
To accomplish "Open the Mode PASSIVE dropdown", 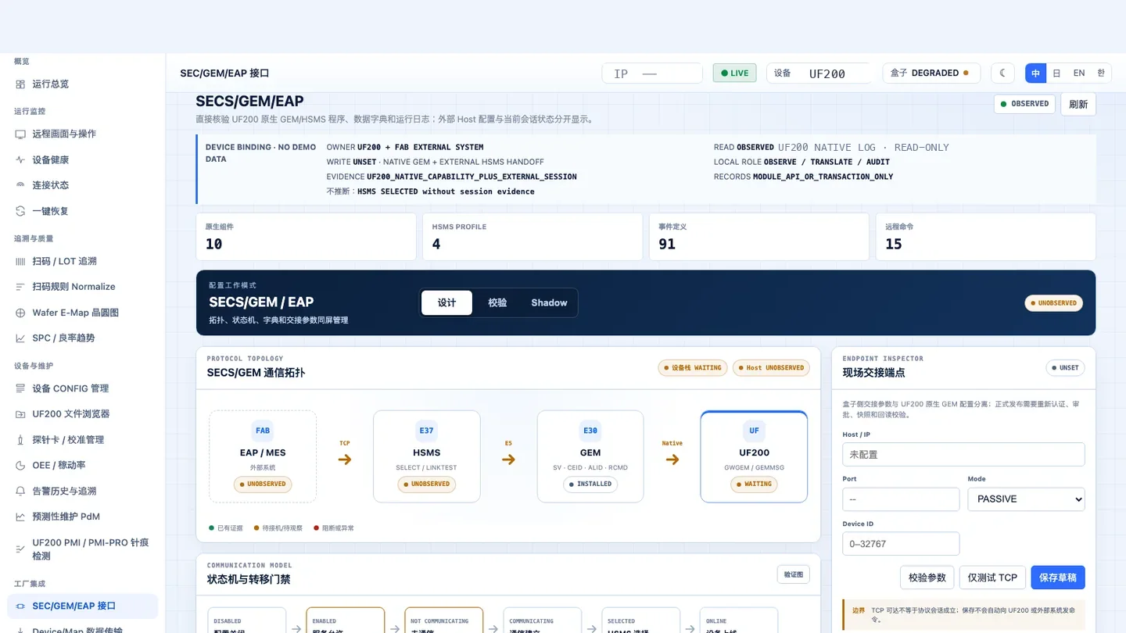I will click(x=1026, y=499).
